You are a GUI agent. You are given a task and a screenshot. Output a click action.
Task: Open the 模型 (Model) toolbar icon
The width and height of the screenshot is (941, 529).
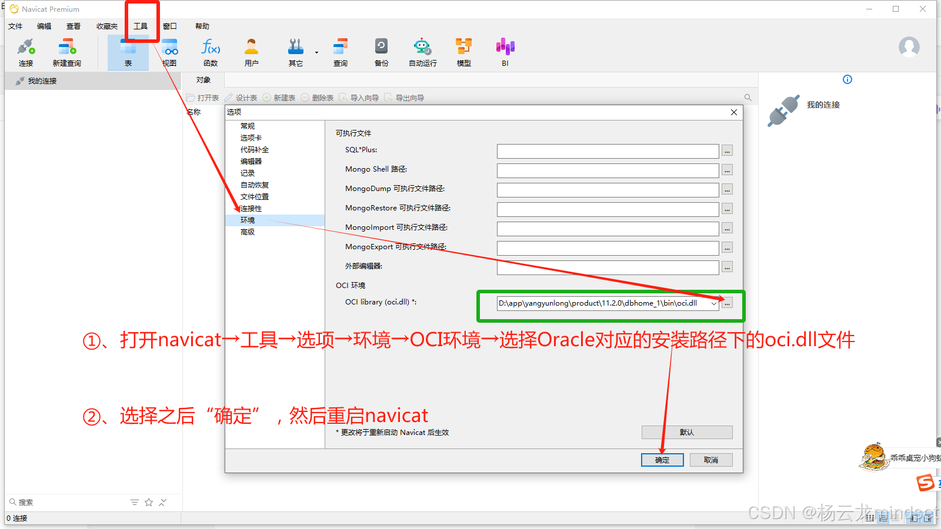point(464,52)
